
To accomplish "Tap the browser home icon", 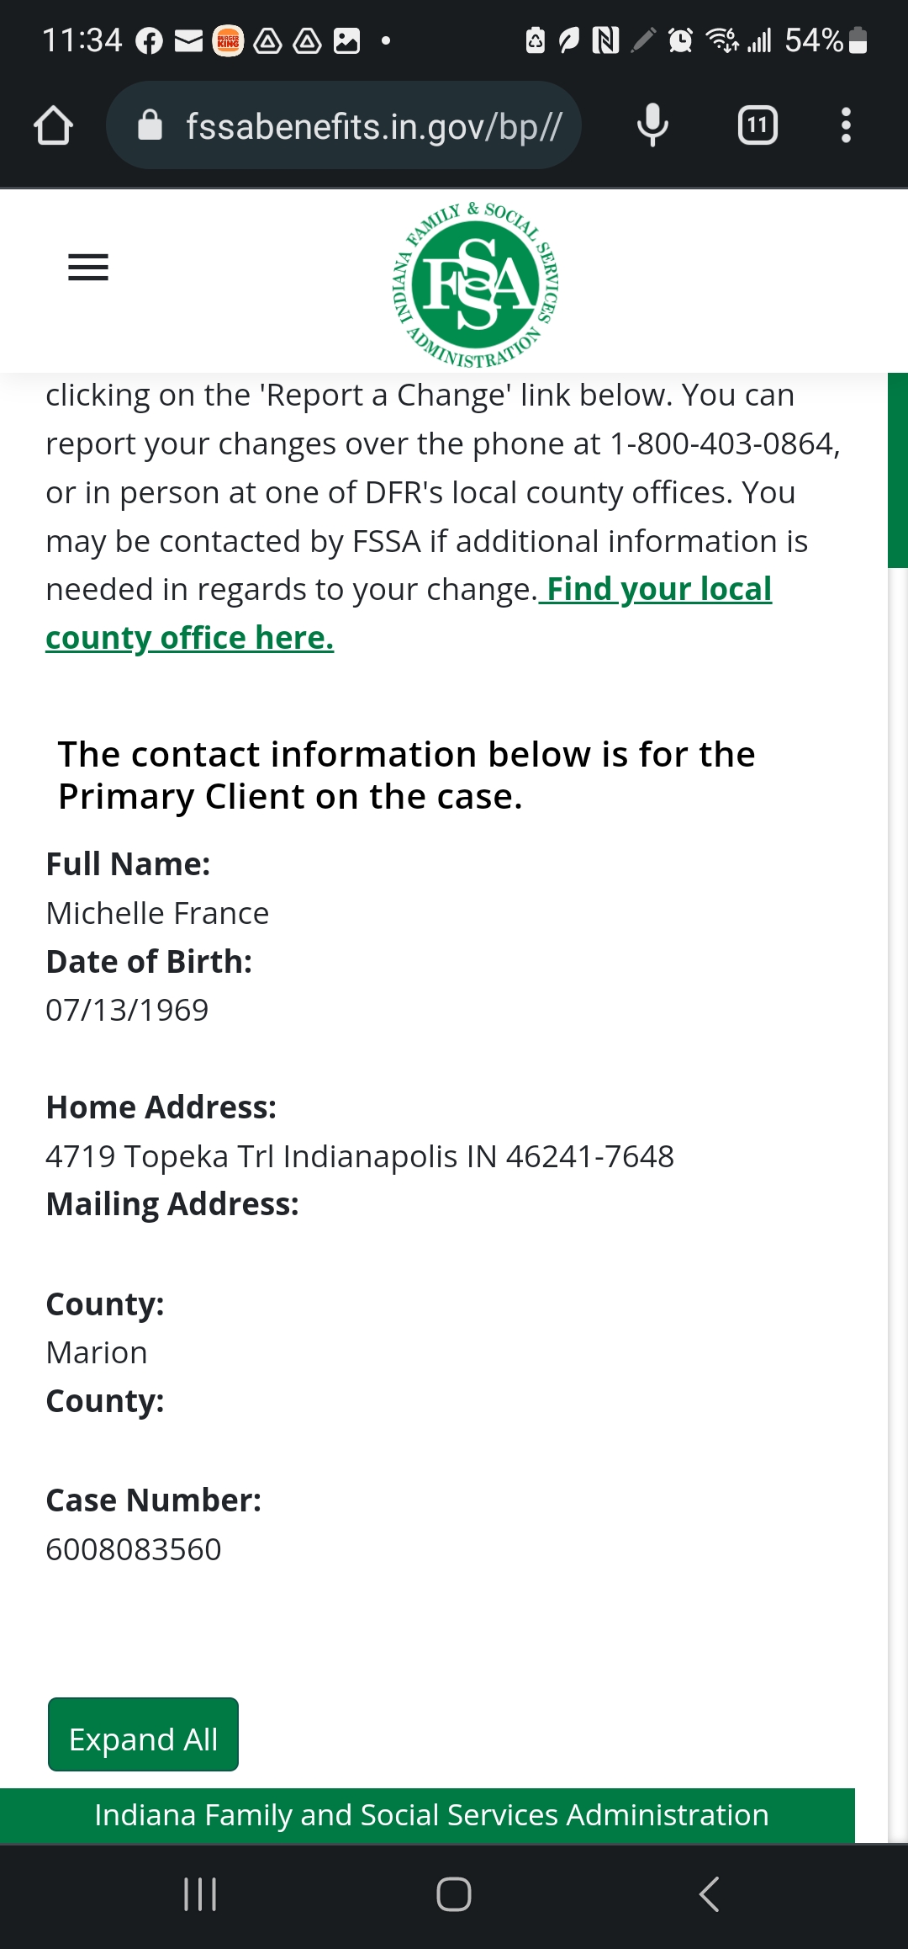I will pos(54,125).
